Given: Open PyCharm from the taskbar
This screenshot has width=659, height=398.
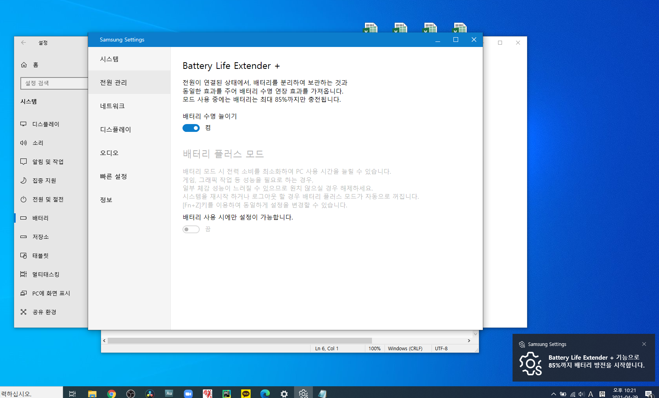Looking at the screenshot, I should tap(226, 393).
